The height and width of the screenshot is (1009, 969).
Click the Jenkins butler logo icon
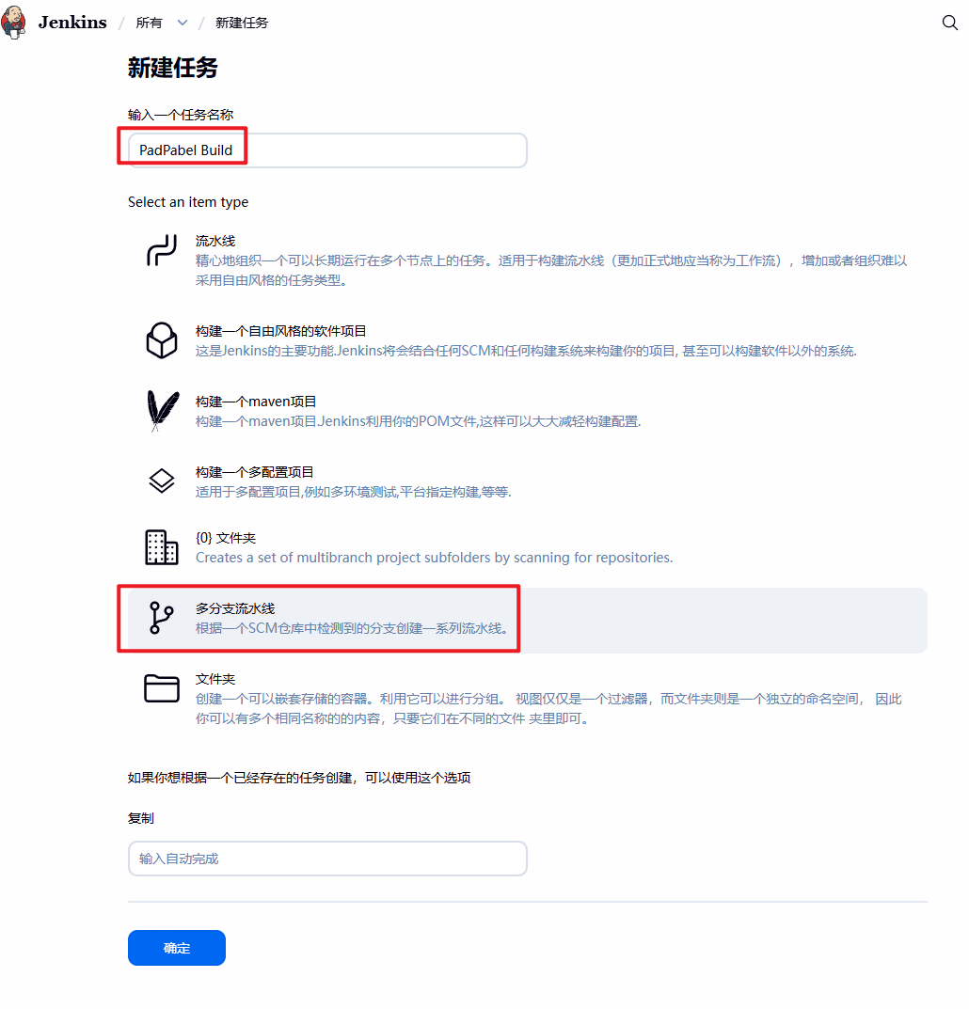coord(13,22)
